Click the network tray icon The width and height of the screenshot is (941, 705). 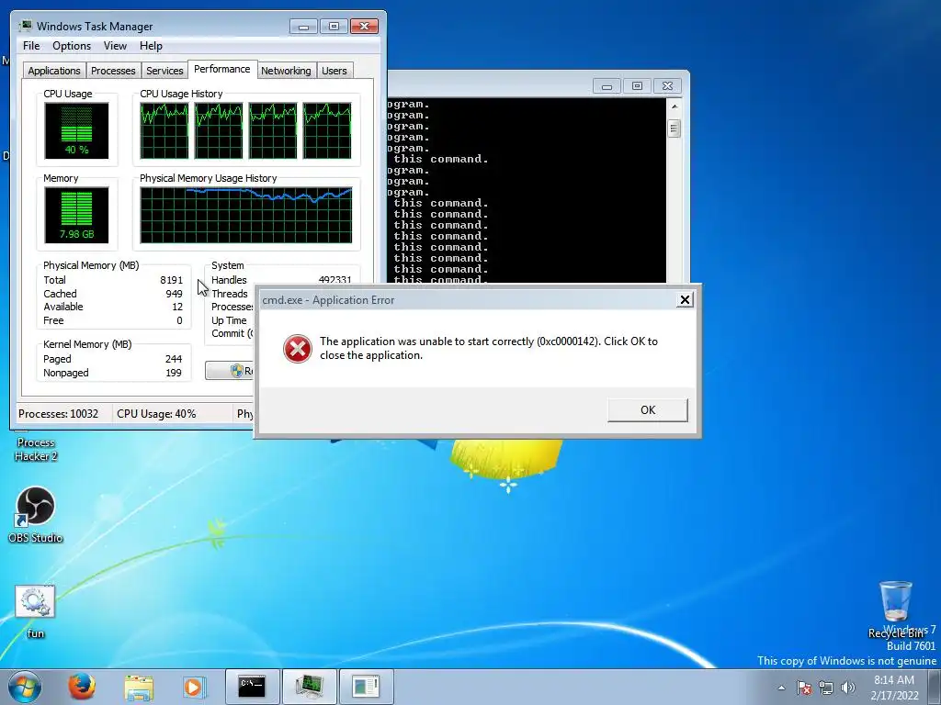pyautogui.click(x=826, y=688)
